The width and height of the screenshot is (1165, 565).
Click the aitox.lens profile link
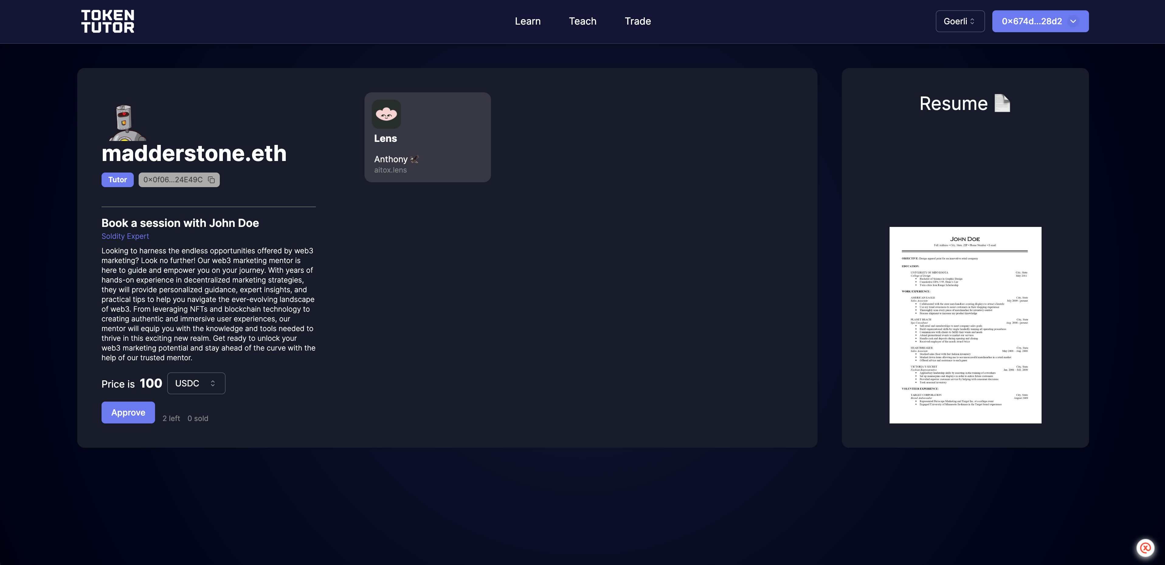(389, 169)
